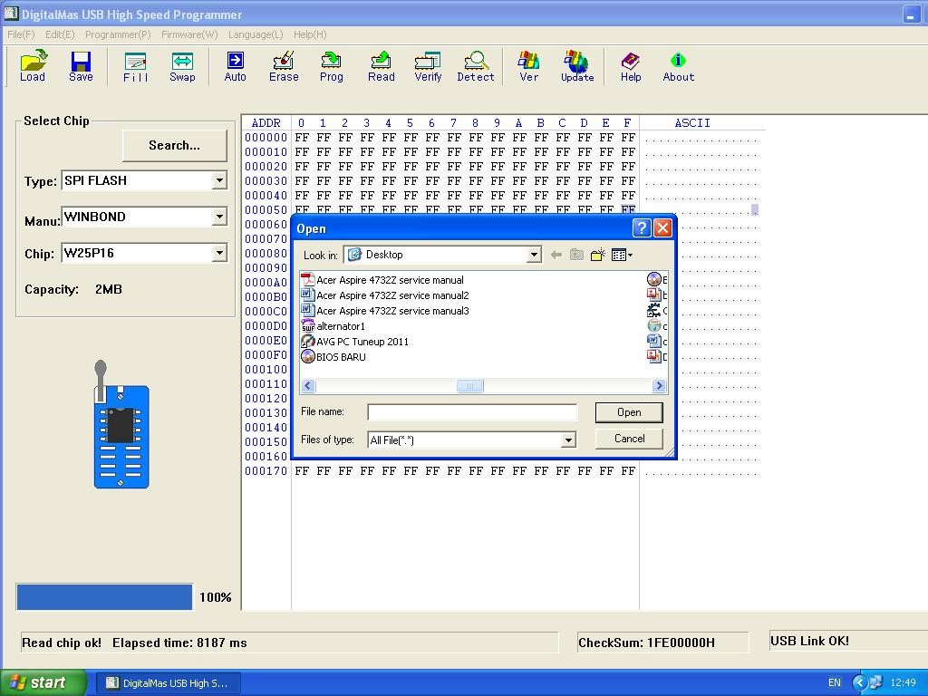Go up one folder level icon
The width and height of the screenshot is (928, 696).
576,255
